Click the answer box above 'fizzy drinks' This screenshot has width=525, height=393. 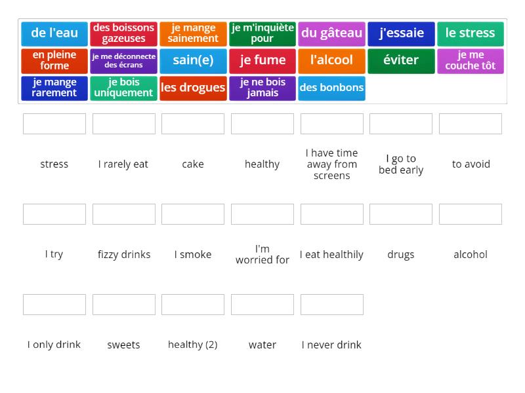(123, 214)
